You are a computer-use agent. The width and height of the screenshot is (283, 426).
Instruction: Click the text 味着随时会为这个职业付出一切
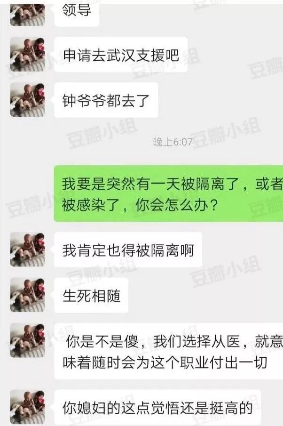click(165, 363)
